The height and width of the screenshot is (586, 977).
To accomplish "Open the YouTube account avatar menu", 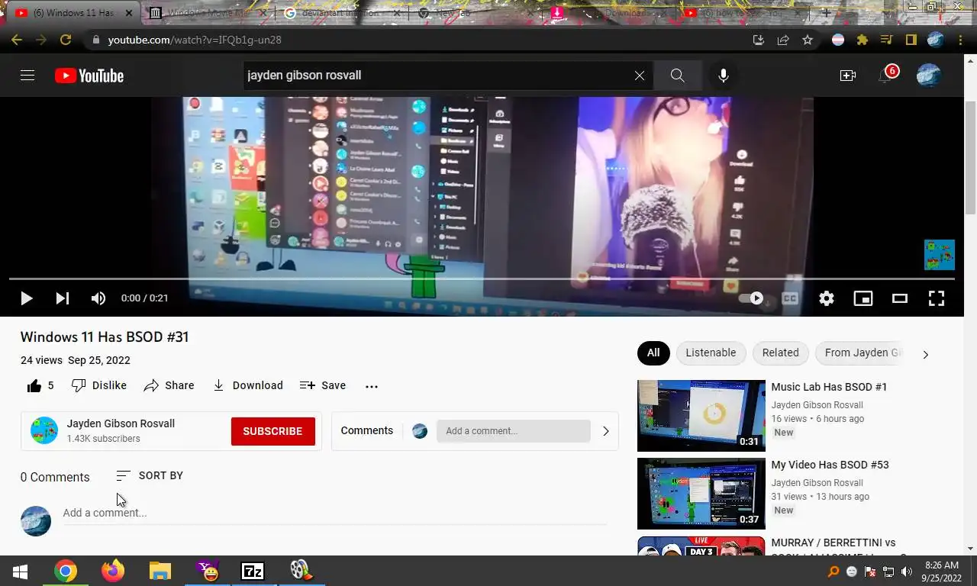I will pos(929,76).
